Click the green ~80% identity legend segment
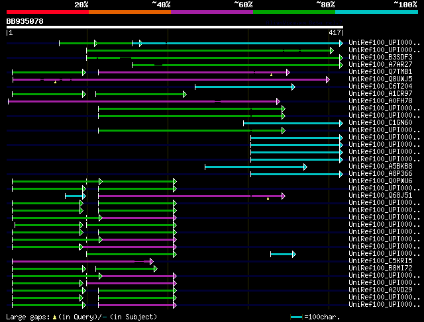The height and width of the screenshot is (322, 424). pos(294,12)
